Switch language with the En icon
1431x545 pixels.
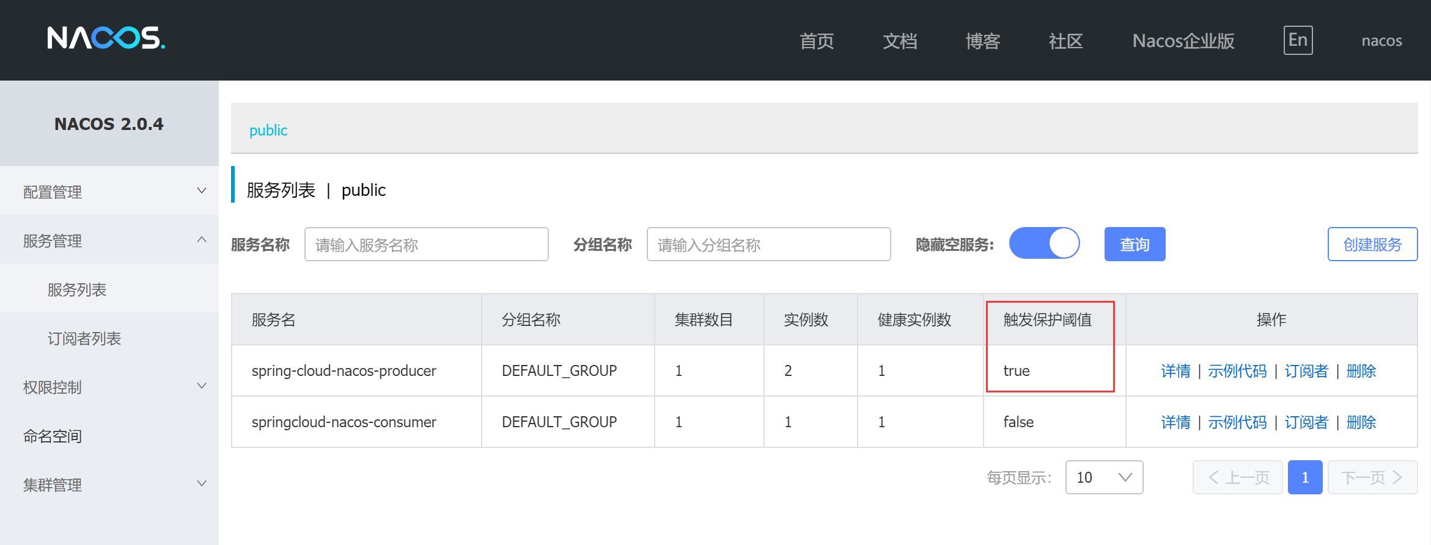[1297, 40]
